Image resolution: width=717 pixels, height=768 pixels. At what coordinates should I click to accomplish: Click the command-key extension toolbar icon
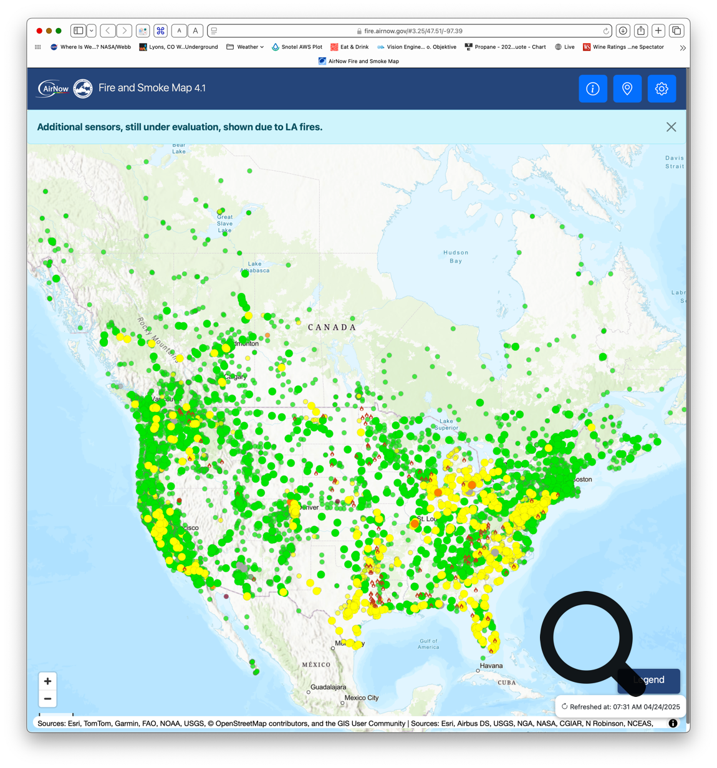[x=160, y=31]
